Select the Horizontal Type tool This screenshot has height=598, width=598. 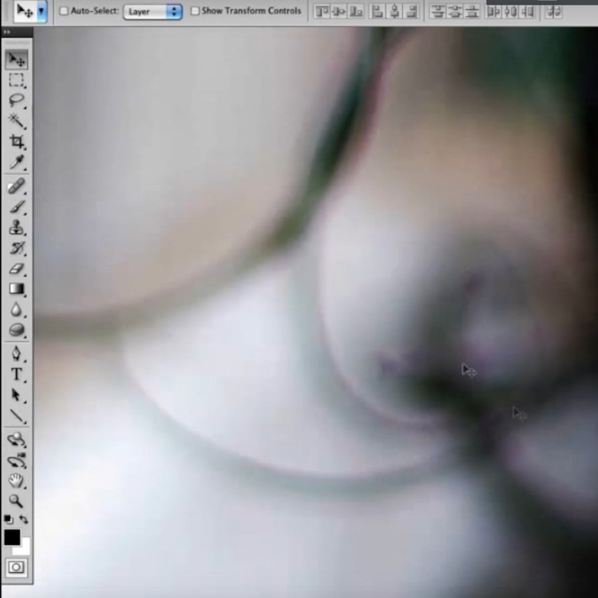click(16, 375)
